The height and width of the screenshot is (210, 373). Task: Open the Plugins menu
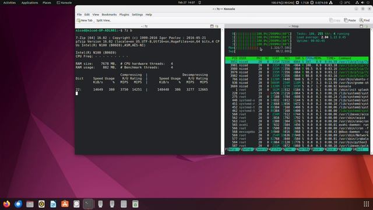124,15
